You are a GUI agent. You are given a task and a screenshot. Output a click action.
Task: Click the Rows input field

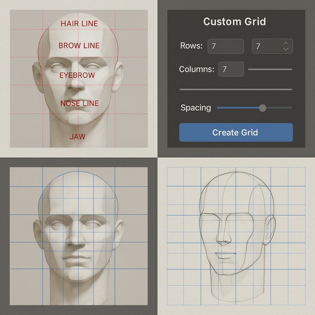(225, 46)
